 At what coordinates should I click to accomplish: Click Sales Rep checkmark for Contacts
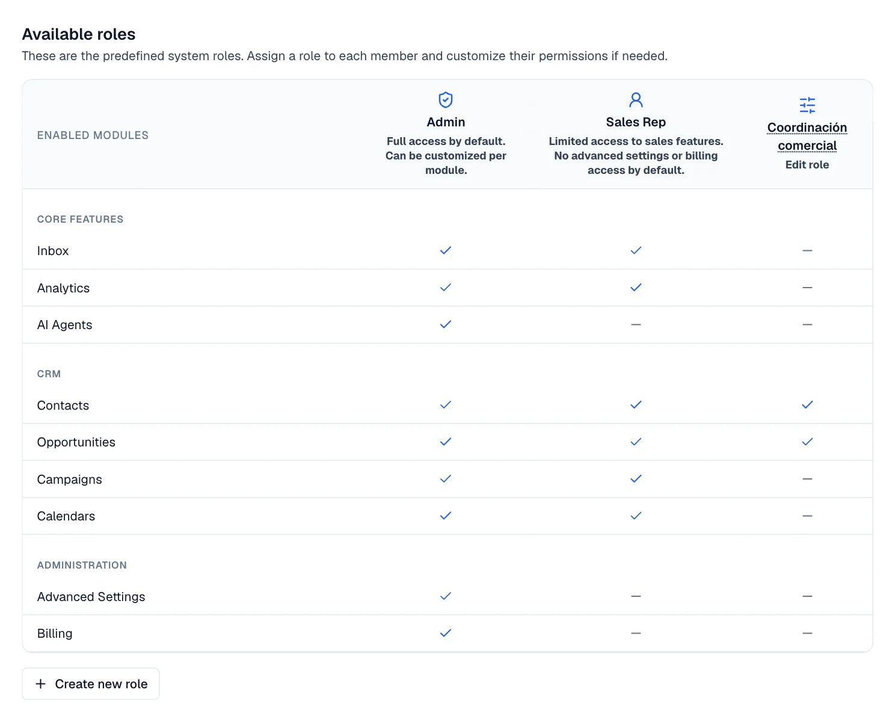[x=636, y=405]
